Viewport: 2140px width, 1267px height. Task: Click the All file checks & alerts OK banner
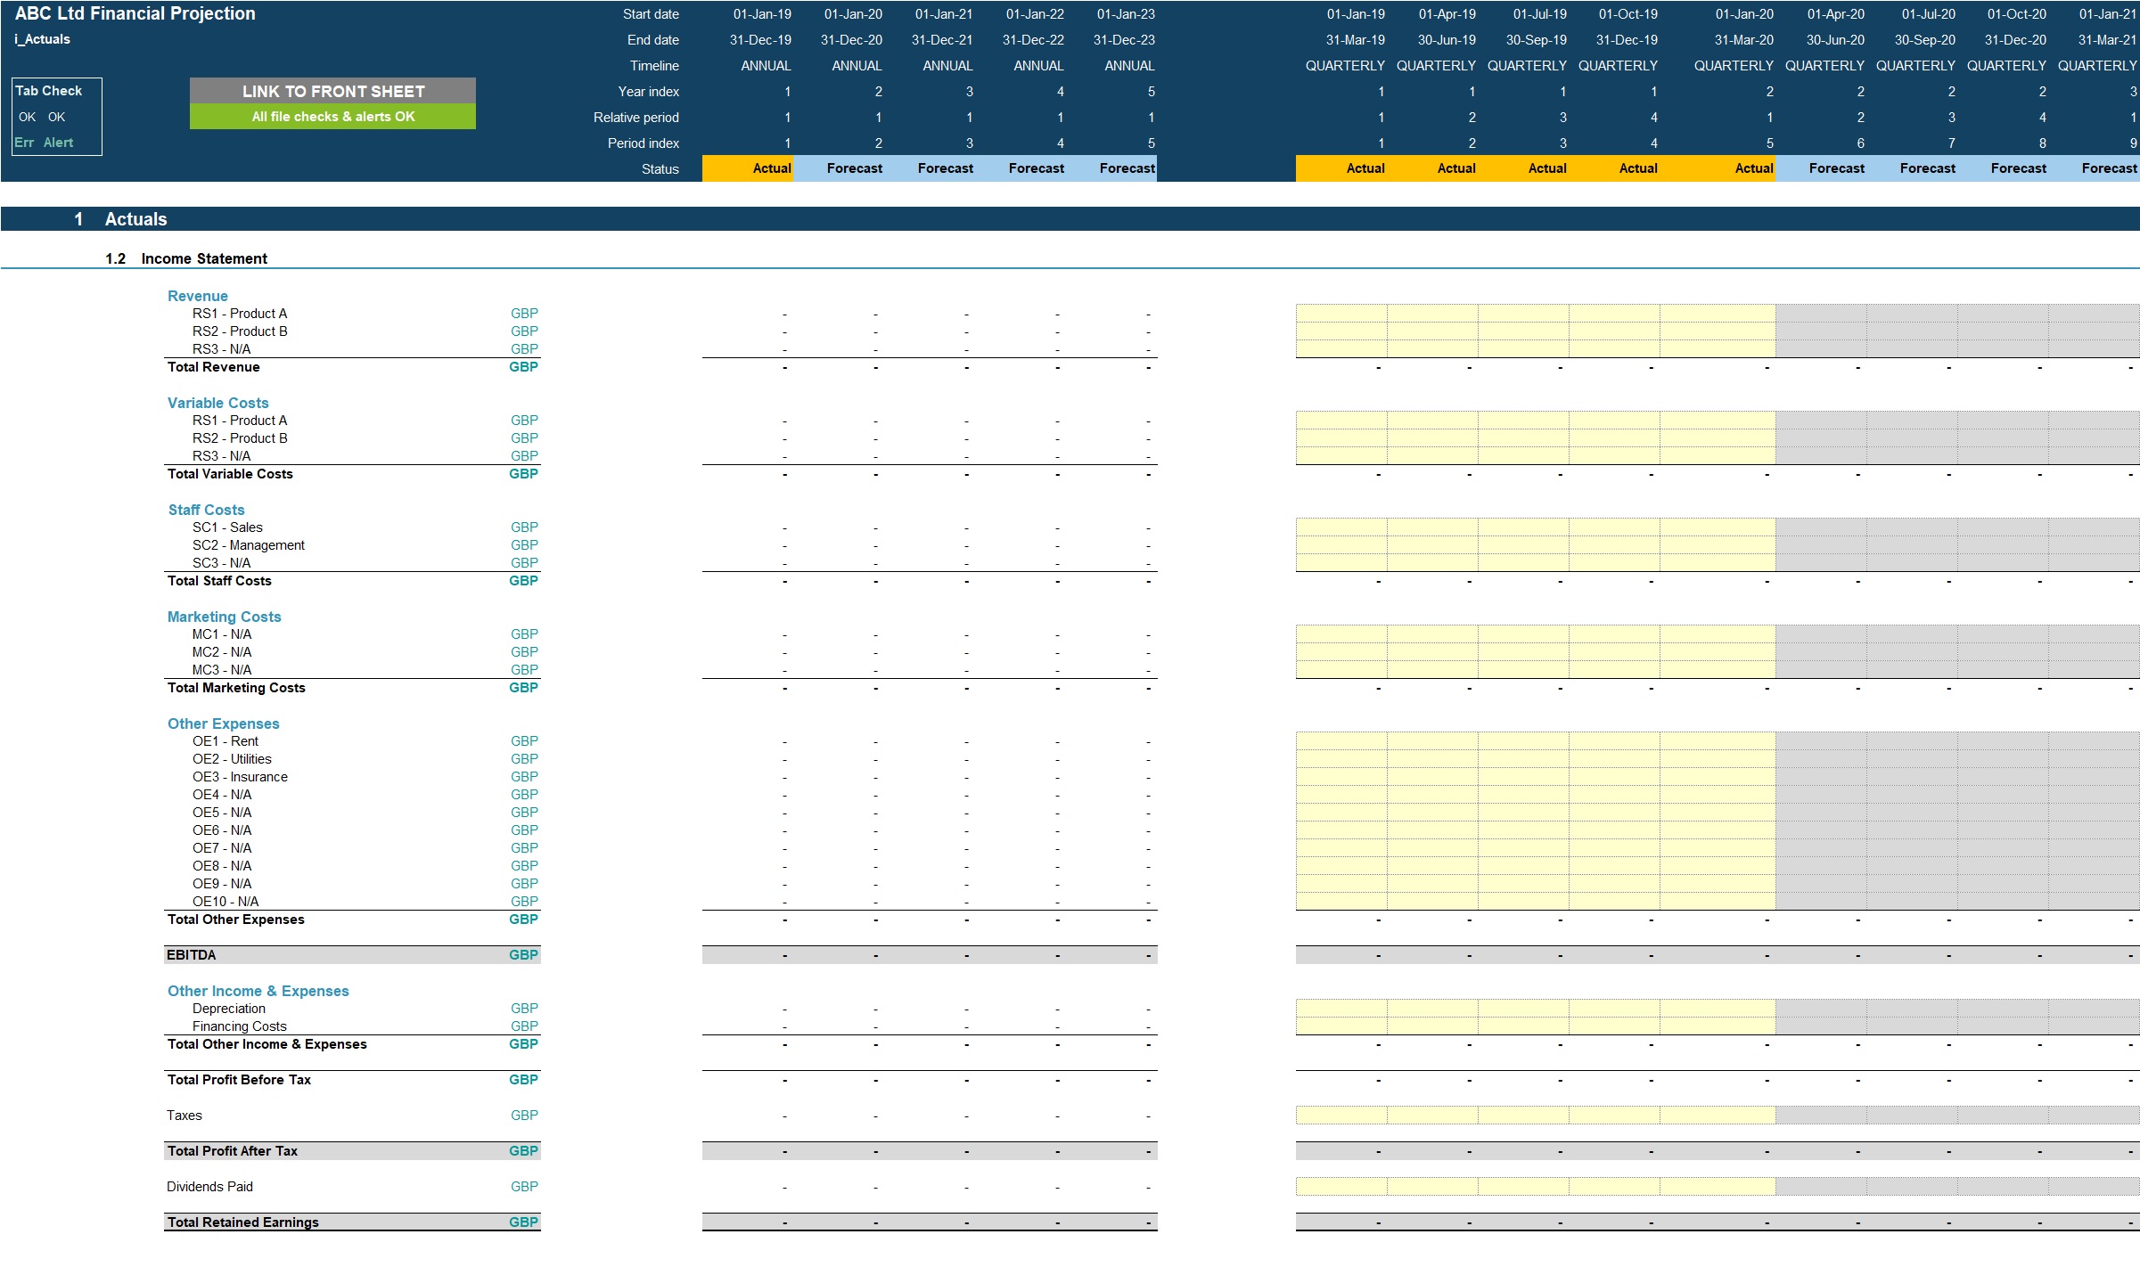pos(332,117)
